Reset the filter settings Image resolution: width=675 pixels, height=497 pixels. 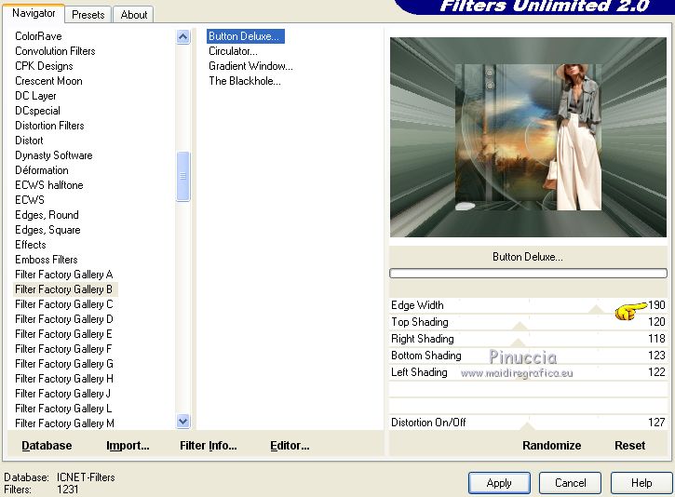click(629, 446)
